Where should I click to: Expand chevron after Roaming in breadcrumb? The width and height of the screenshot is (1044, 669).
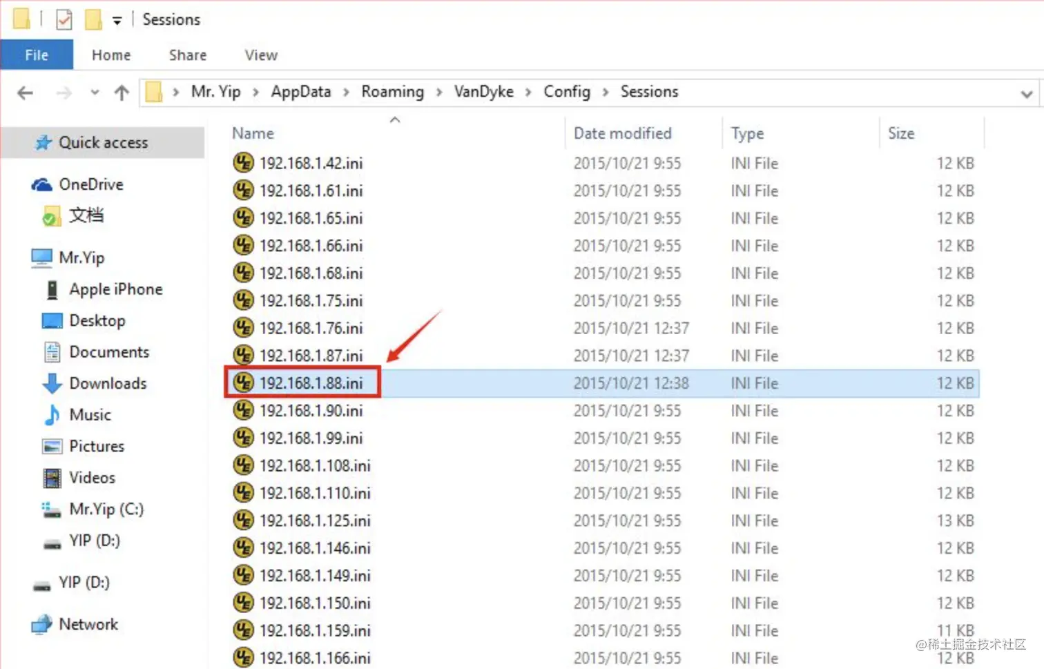coord(439,93)
